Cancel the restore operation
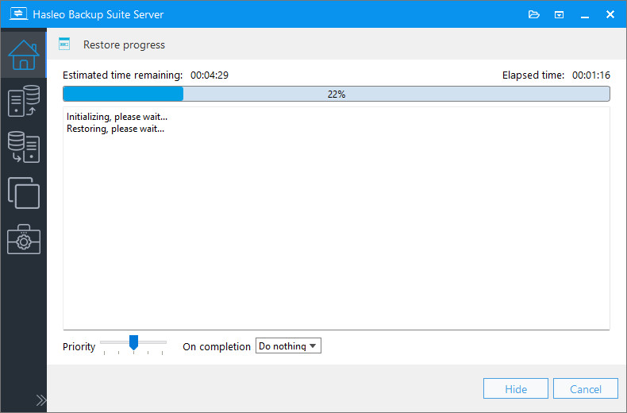 point(586,388)
